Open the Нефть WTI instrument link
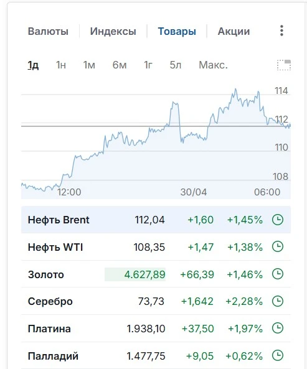 point(55,247)
